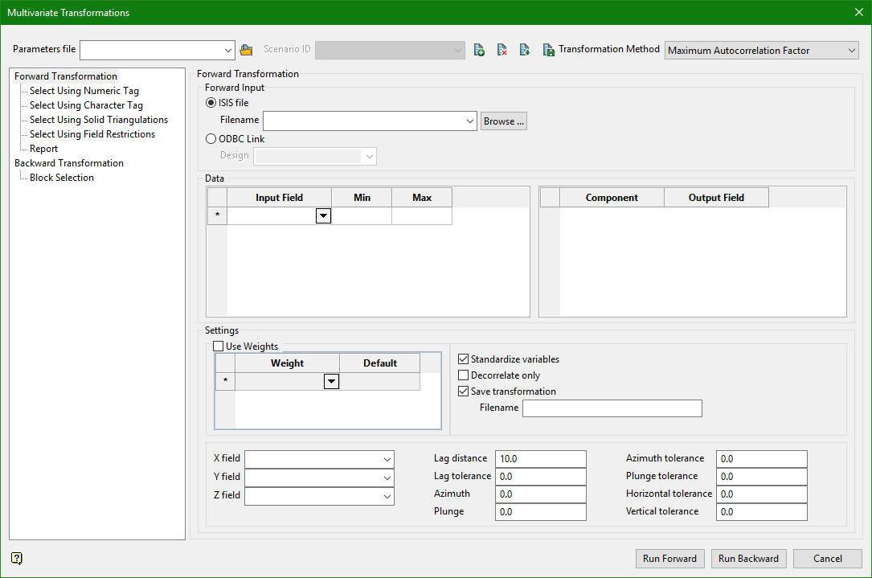Select Report in the navigation tree

coord(43,149)
